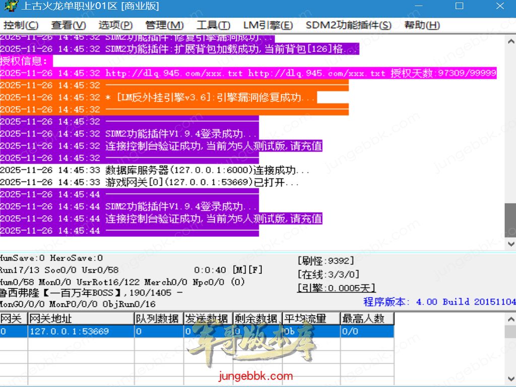Click the log panel scrollbar thumb
516x387 pixels.
[510, 220]
